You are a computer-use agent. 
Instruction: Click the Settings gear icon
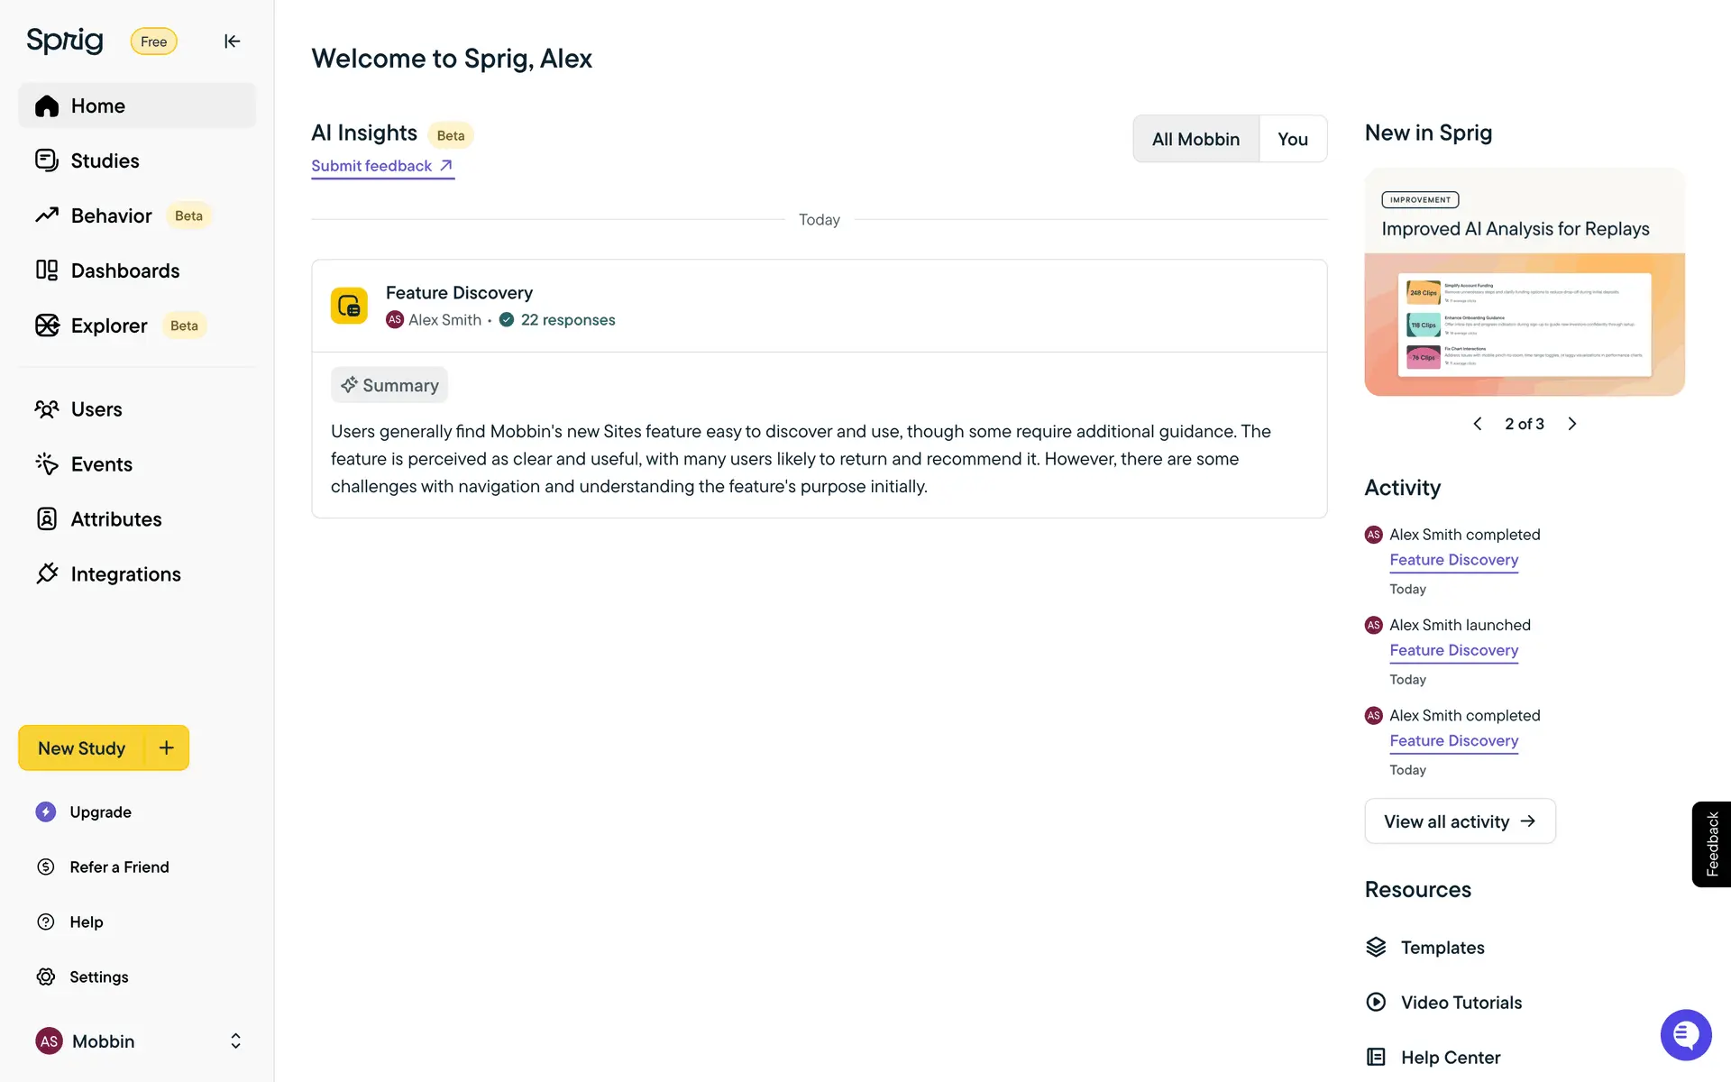46,977
